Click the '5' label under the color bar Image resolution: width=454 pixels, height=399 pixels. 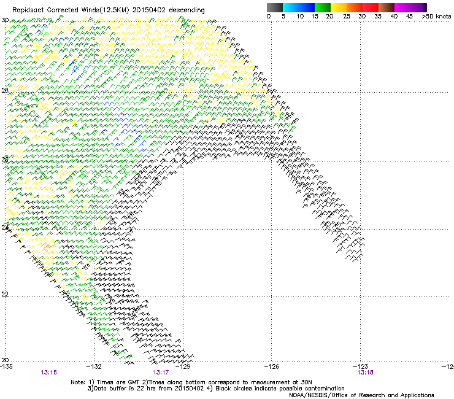tap(283, 17)
